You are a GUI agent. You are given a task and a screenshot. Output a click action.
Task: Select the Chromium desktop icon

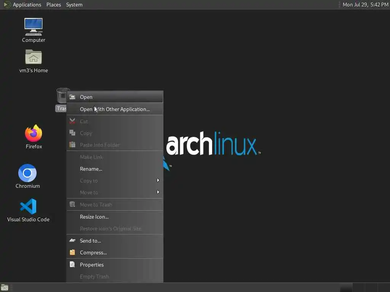pyautogui.click(x=27, y=176)
